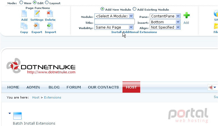Select Layout mode radio button
Image resolution: width=218 pixels, height=126 pixels.
[x=47, y=3]
